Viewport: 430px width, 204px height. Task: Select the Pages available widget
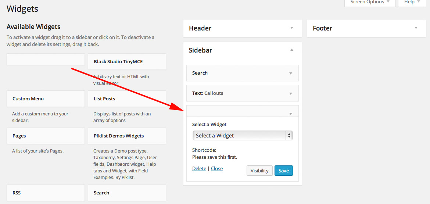coord(46,136)
